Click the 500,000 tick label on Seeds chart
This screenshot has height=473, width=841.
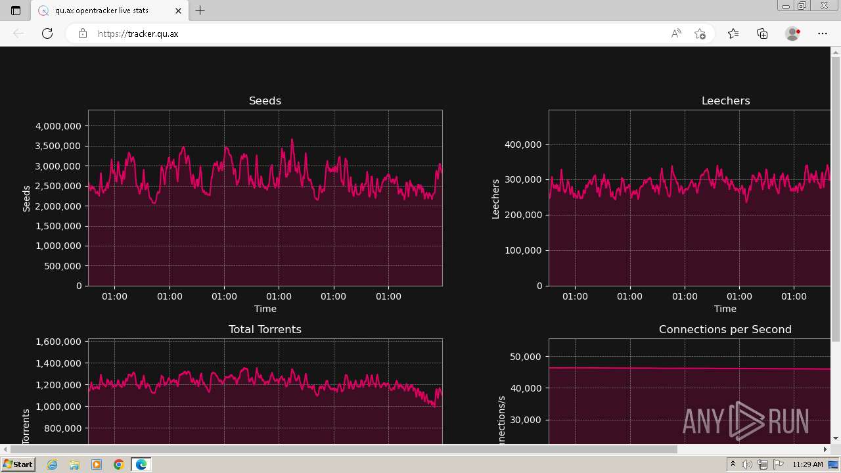pyautogui.click(x=62, y=266)
